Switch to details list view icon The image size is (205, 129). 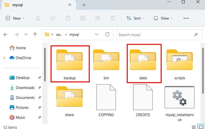click(194, 127)
